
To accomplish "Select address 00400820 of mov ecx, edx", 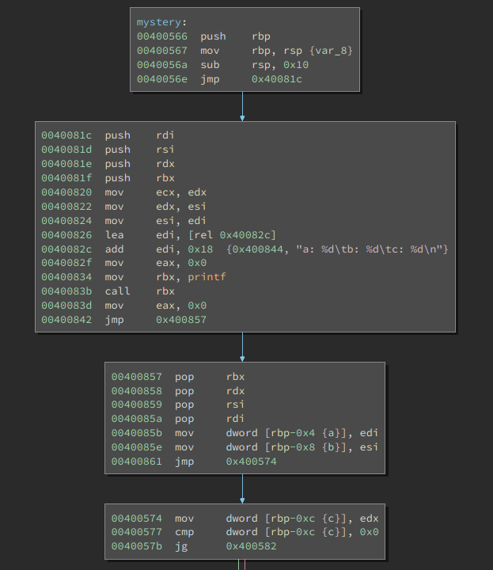I will point(66,192).
